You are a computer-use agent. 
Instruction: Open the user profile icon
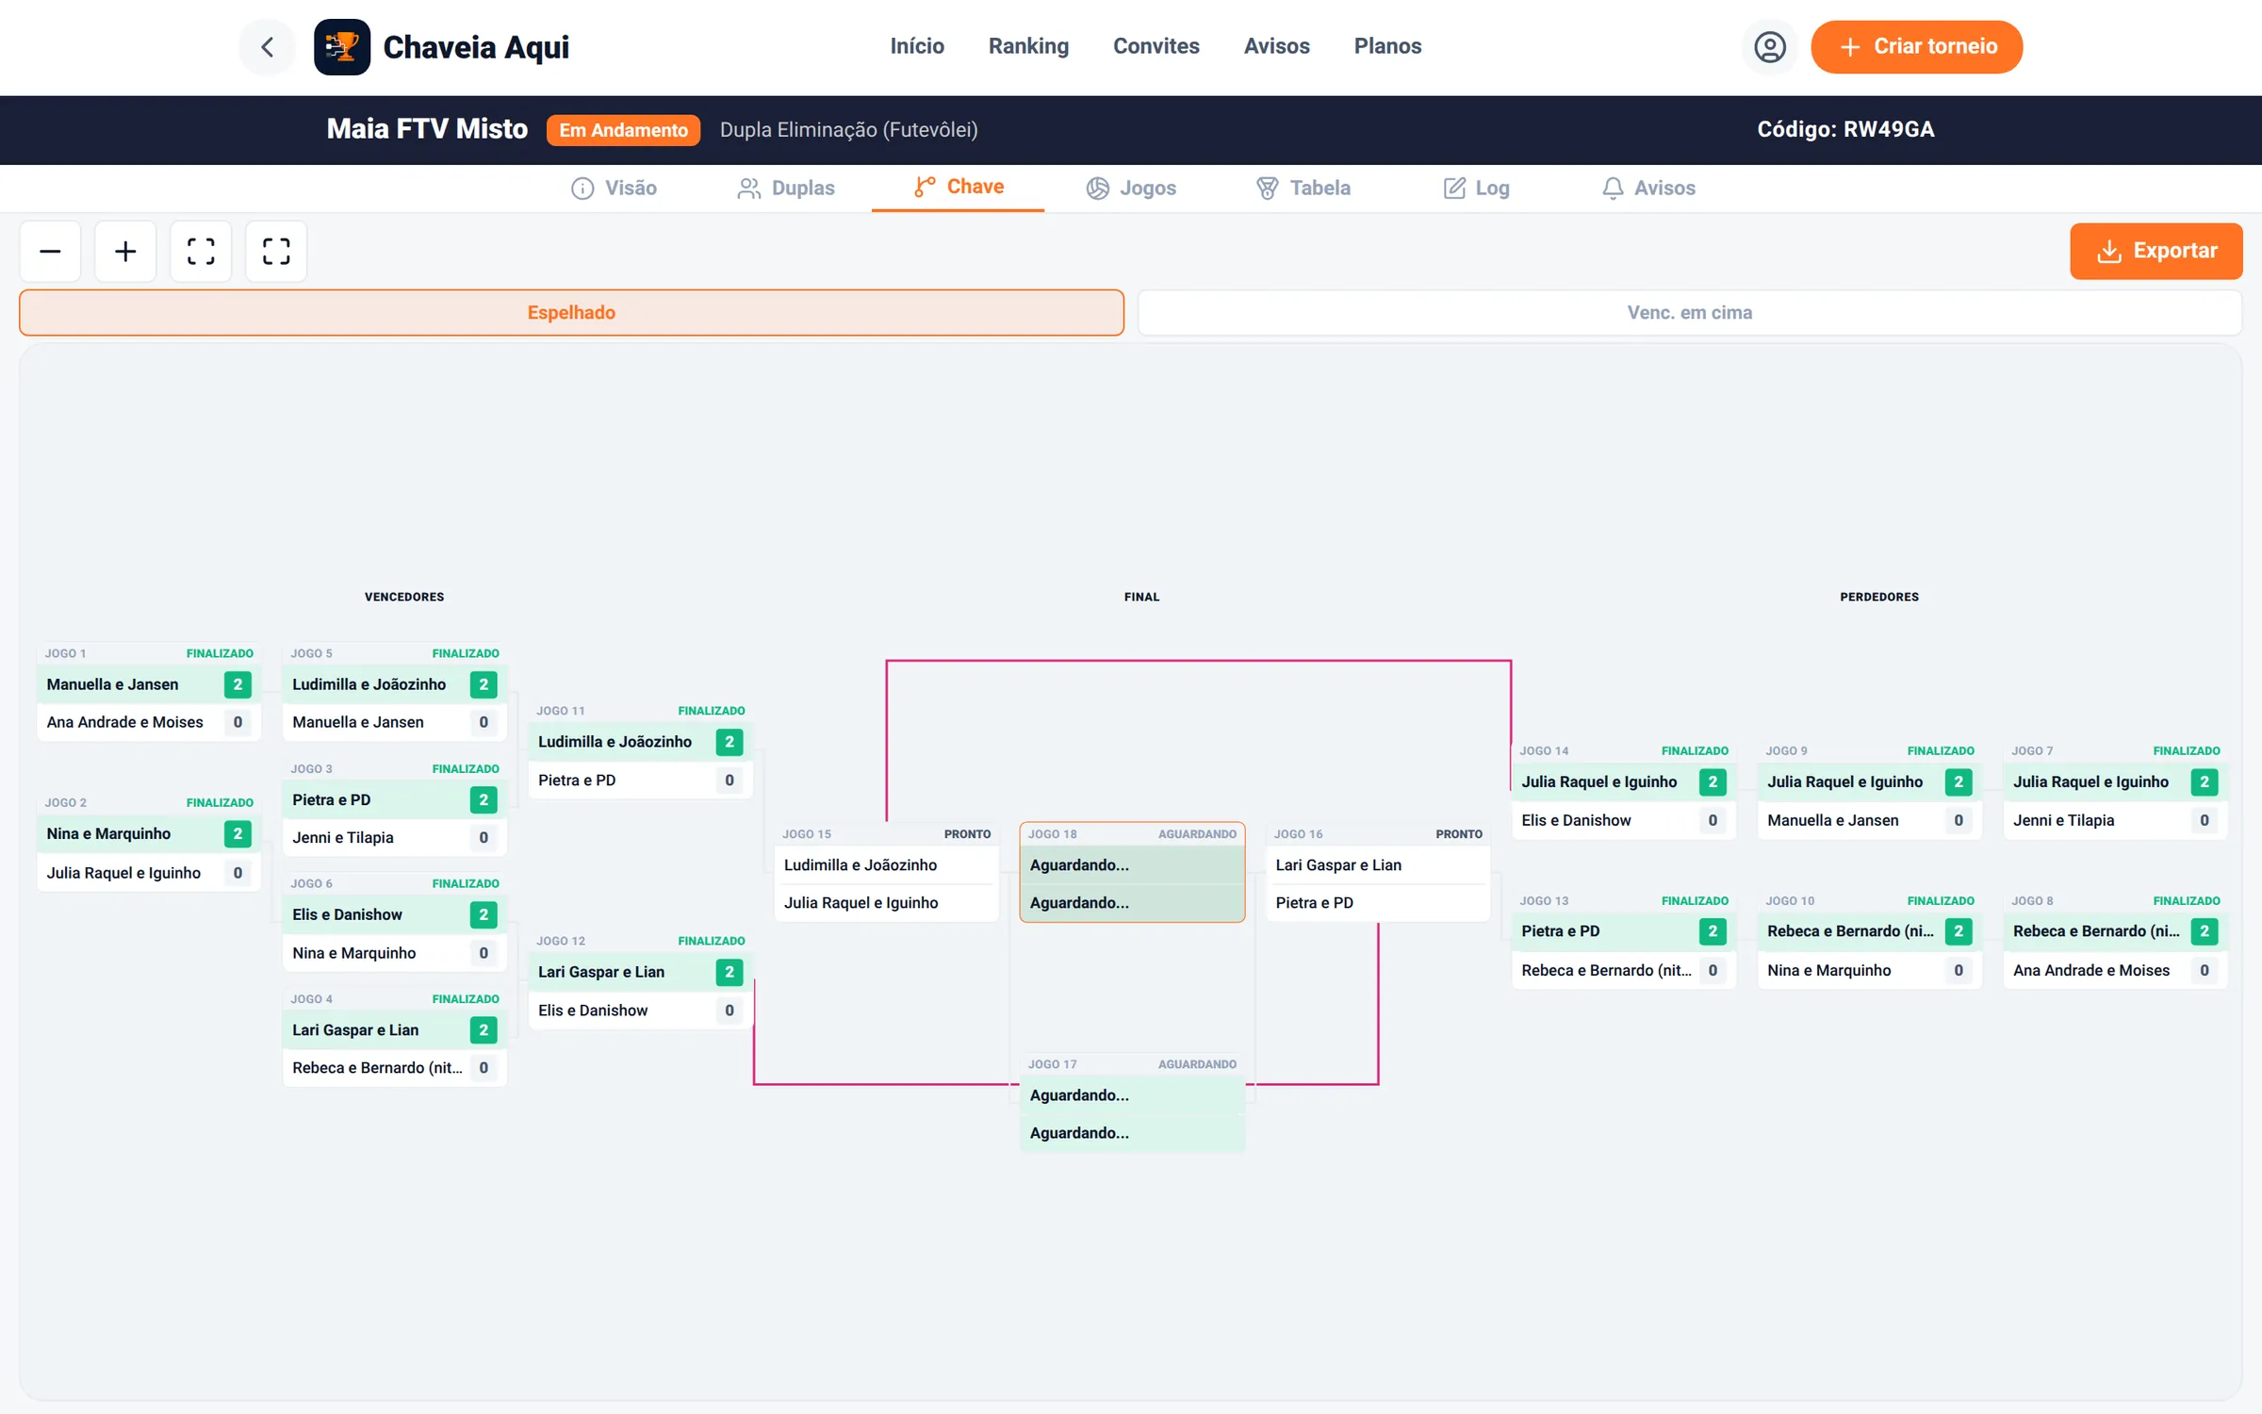(1769, 46)
